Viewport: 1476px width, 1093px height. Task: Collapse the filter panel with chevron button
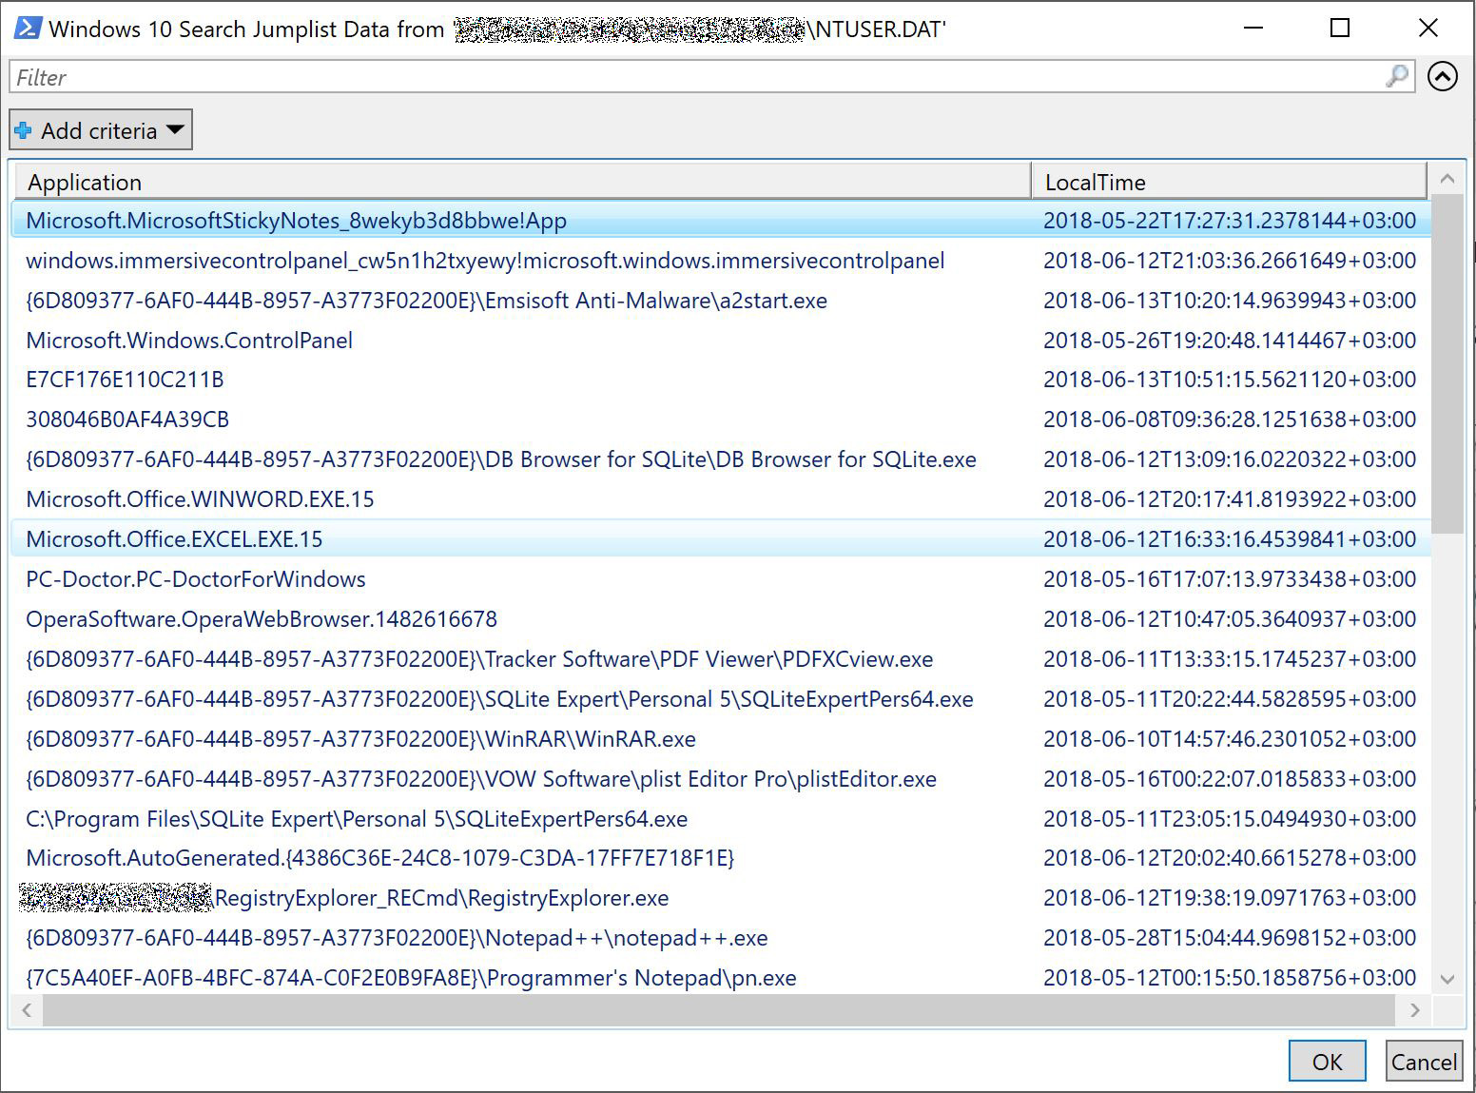point(1443,76)
